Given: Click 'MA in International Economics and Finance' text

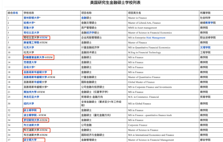Looking at the screenshot, I should [151, 135].
